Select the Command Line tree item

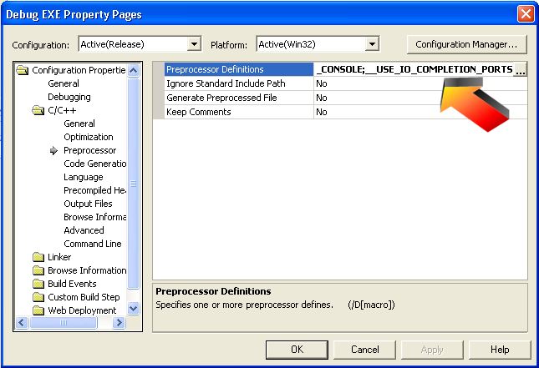(x=92, y=244)
